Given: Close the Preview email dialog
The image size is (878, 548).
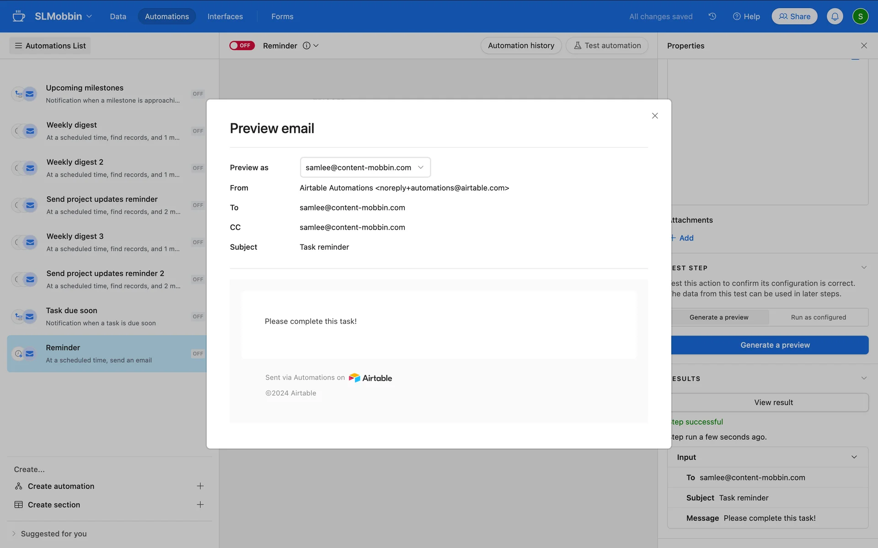Looking at the screenshot, I should [x=655, y=116].
